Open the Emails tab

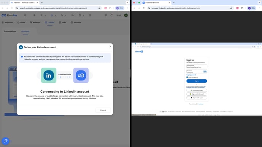(x=21, y=22)
